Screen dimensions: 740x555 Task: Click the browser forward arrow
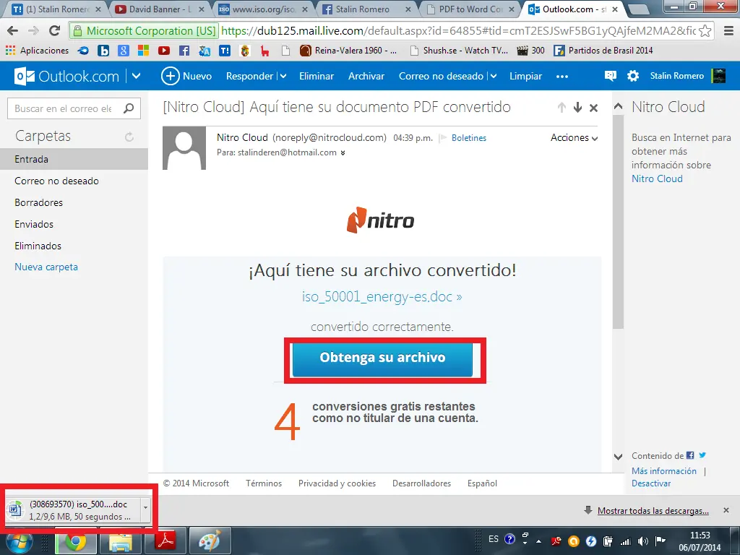pyautogui.click(x=33, y=31)
